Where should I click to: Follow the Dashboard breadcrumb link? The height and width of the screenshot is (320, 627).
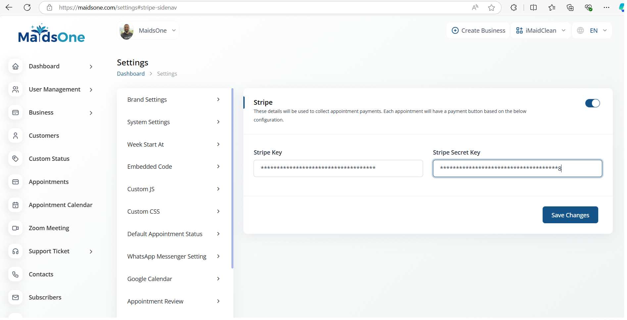pos(131,74)
